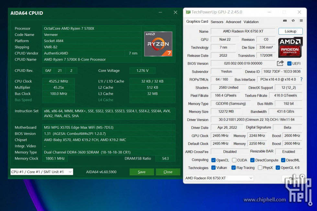Switch to the Graphics Card tab

[x=197, y=21]
